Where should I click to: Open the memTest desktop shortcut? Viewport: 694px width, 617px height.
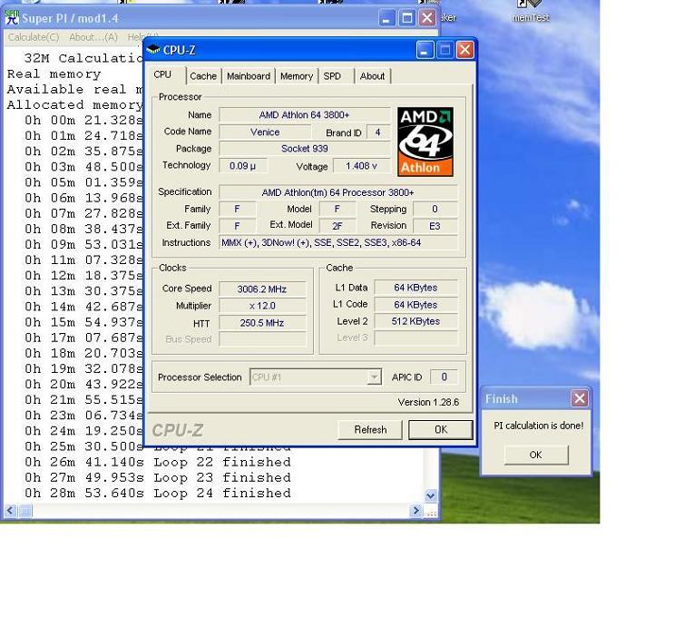tap(530, 11)
